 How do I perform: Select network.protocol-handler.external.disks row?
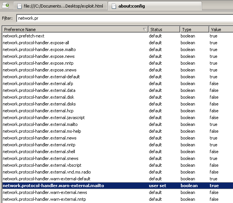(117, 104)
